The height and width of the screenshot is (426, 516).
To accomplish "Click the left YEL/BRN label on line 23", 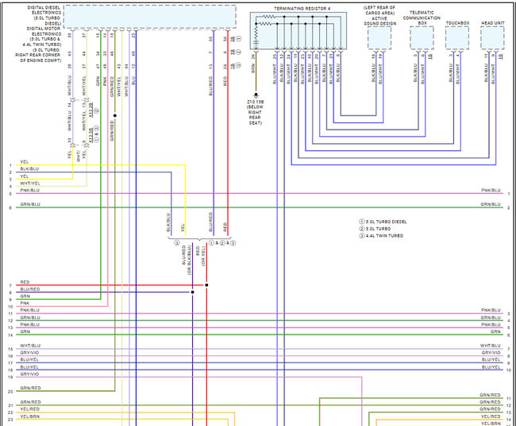I will pyautogui.click(x=29, y=416).
